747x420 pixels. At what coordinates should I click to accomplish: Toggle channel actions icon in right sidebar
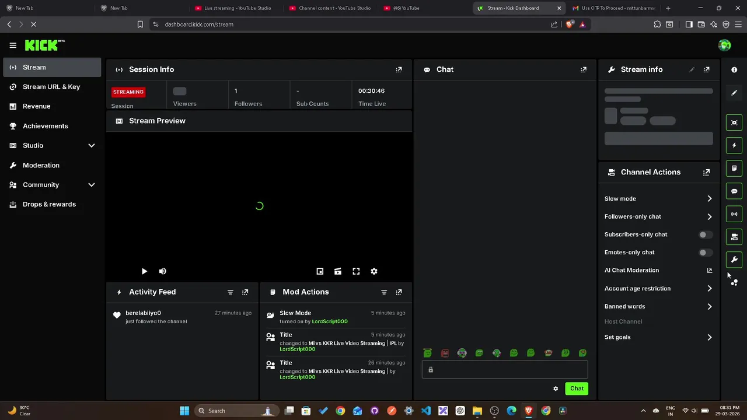[734, 237]
